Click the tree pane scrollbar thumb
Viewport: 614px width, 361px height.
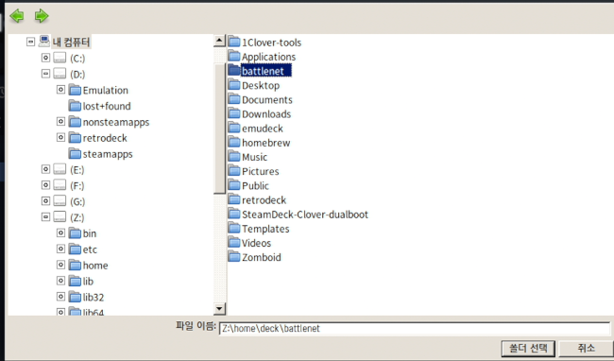click(220, 128)
